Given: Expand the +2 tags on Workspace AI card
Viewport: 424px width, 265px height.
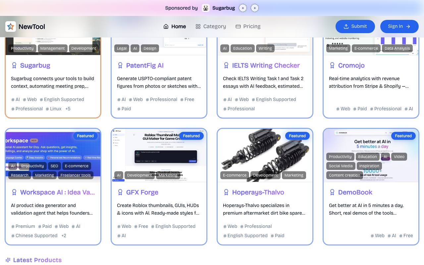Looking at the screenshot, I should point(64,236).
